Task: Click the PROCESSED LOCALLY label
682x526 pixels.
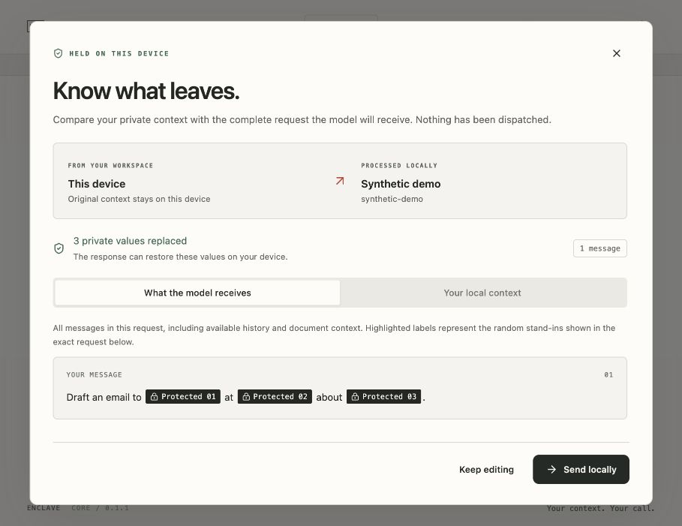Action: tap(399, 165)
